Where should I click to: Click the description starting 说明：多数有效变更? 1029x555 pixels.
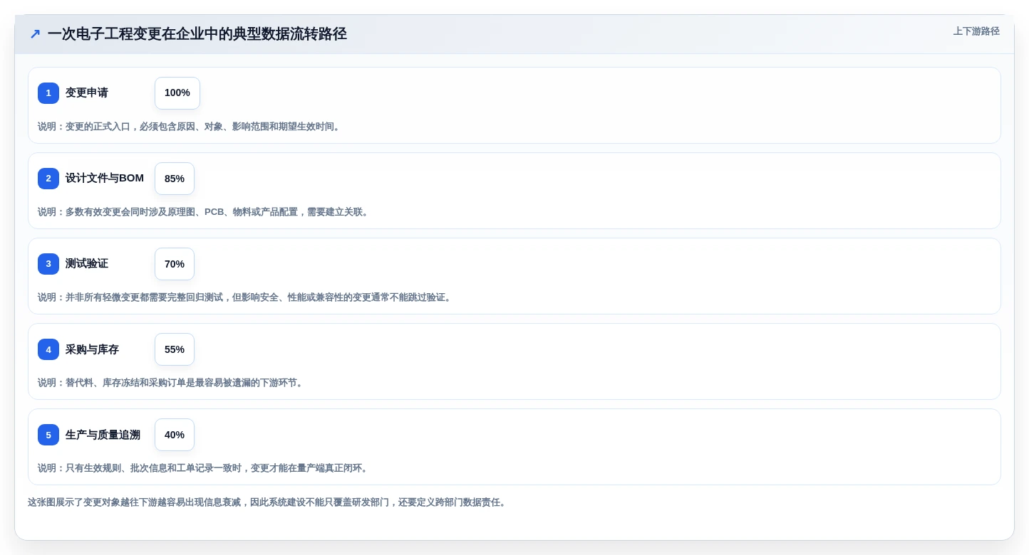[205, 212]
